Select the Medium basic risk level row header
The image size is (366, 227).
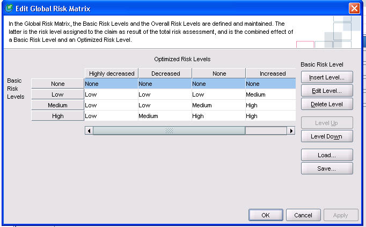(57, 105)
